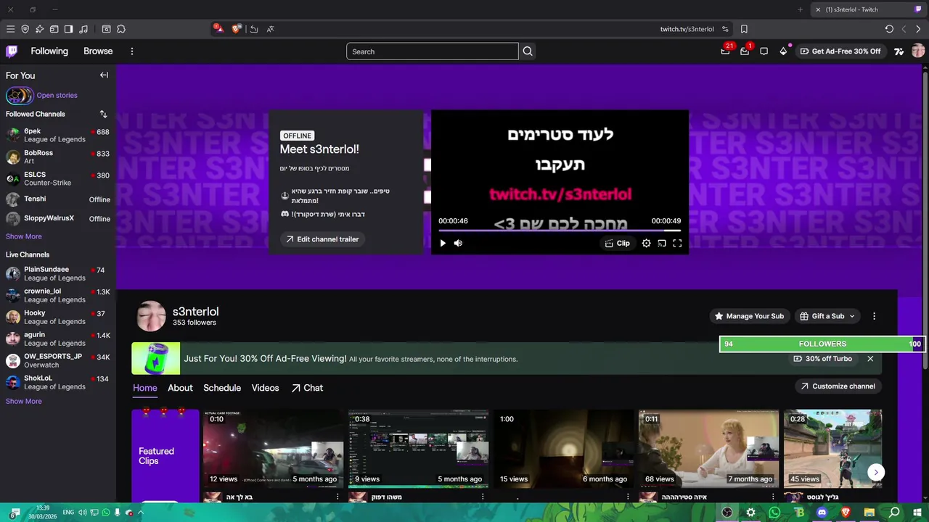Image resolution: width=929 pixels, height=522 pixels.
Task: Open clip thumbnail with 68 views
Action: (x=708, y=448)
